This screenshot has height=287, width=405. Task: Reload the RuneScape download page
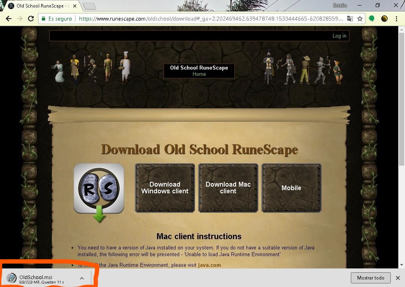[x=31, y=19]
